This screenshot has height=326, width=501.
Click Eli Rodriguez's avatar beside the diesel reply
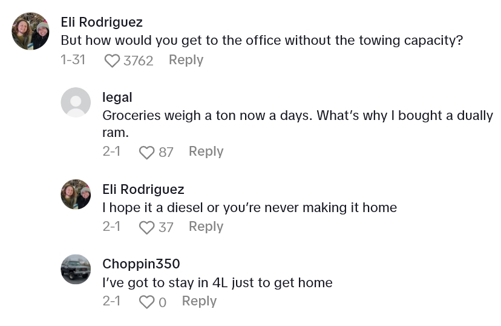click(x=76, y=195)
